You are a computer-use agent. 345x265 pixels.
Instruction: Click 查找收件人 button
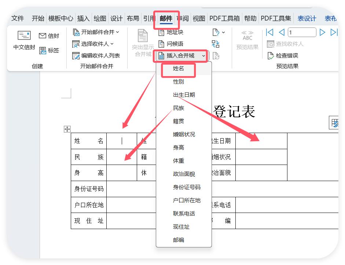tap(285, 44)
